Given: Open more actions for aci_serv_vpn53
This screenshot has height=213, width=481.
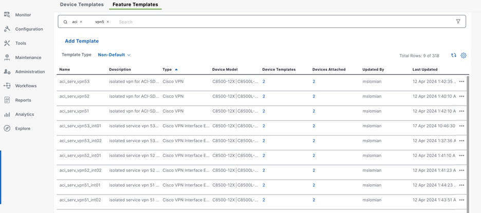Looking at the screenshot, I should (x=461, y=82).
